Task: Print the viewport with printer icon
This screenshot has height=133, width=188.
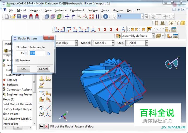Action: click(25, 17)
